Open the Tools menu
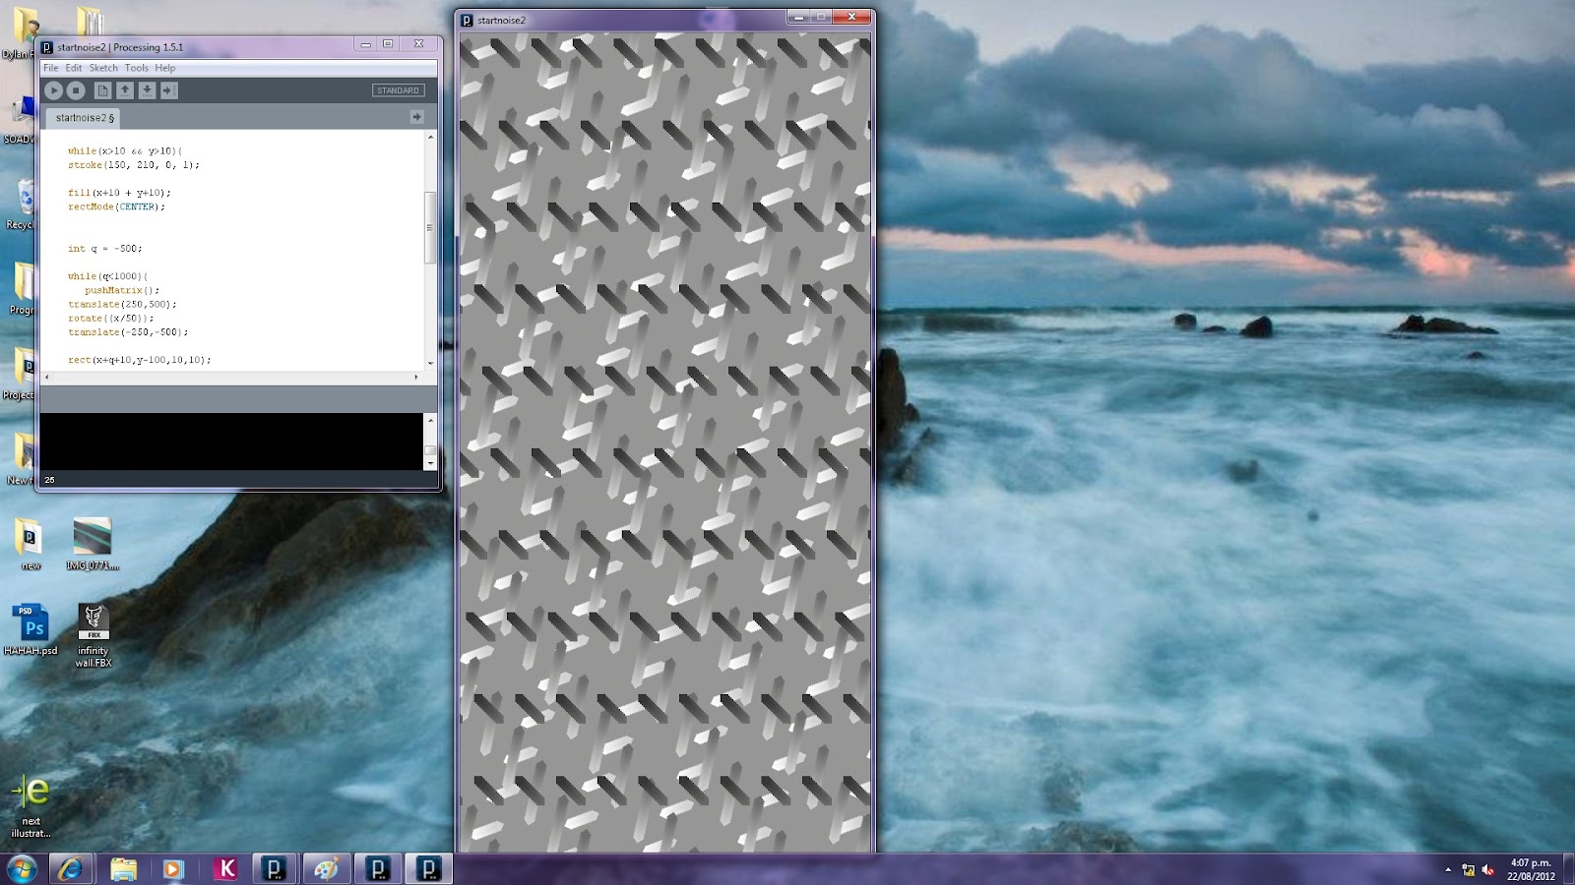 (136, 68)
